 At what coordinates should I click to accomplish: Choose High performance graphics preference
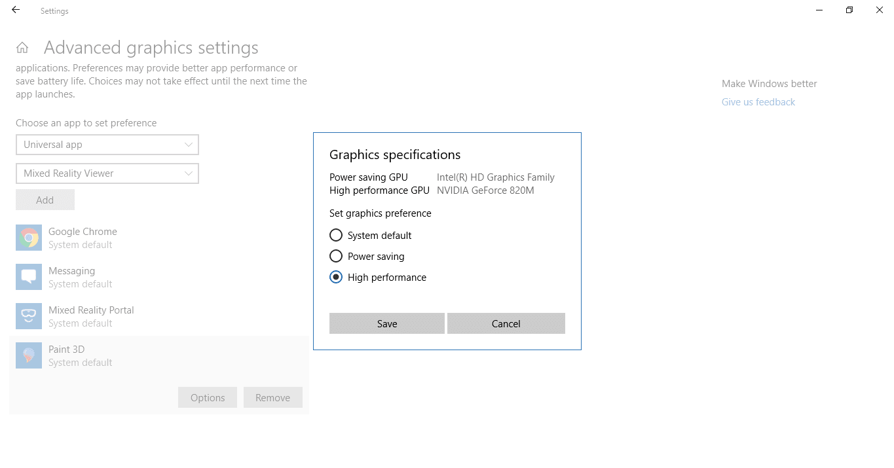coord(336,277)
